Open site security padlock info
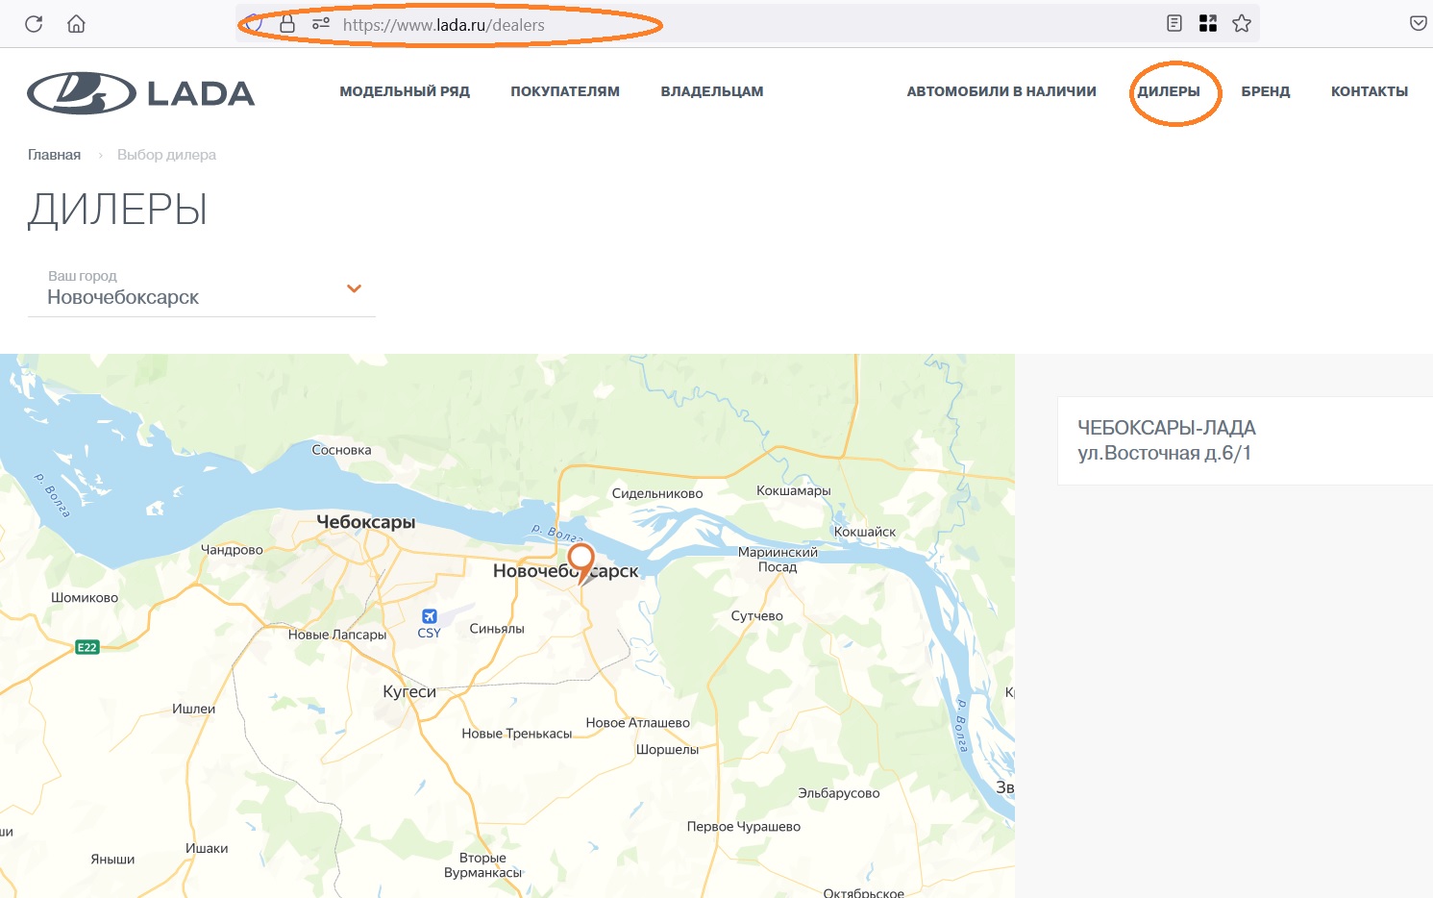1433x898 pixels. [286, 24]
